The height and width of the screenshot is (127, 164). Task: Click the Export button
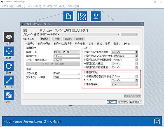(x=79, y=39)
